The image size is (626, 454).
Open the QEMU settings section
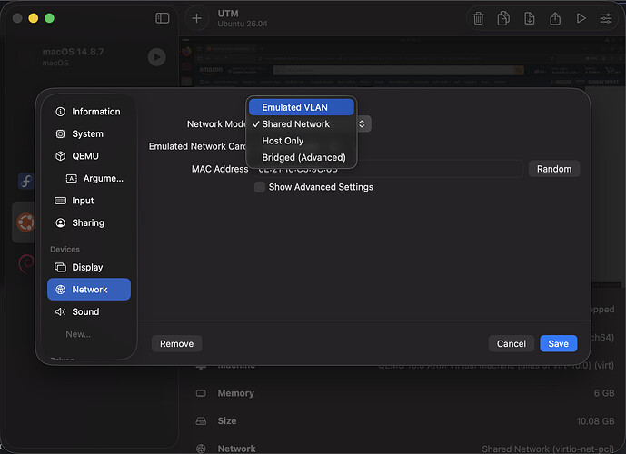coord(89,156)
